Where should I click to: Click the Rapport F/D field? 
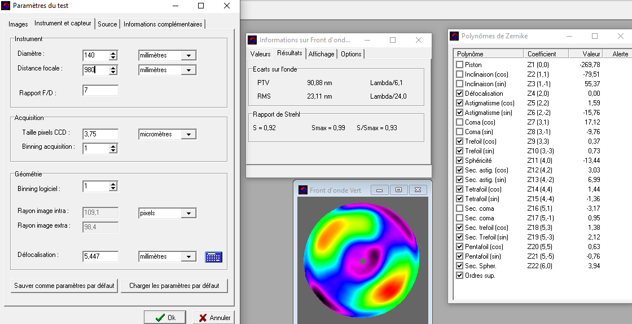click(x=100, y=90)
